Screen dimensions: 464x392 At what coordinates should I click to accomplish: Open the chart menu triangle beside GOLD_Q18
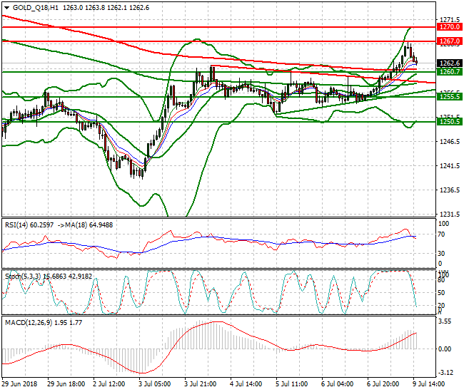click(x=7, y=8)
